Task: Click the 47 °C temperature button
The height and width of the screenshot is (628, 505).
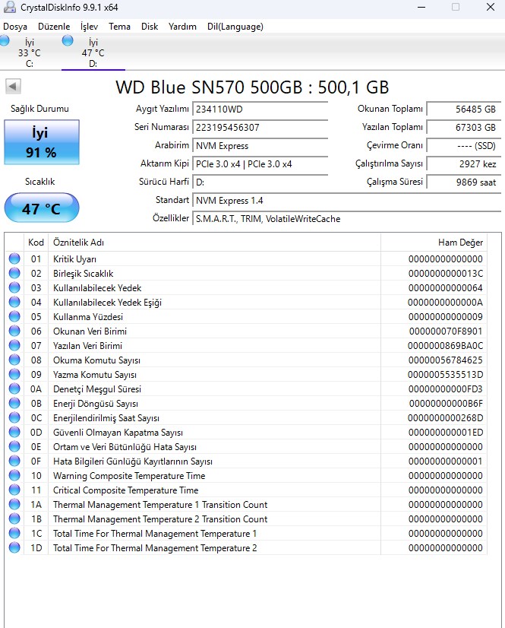Action: [x=42, y=208]
